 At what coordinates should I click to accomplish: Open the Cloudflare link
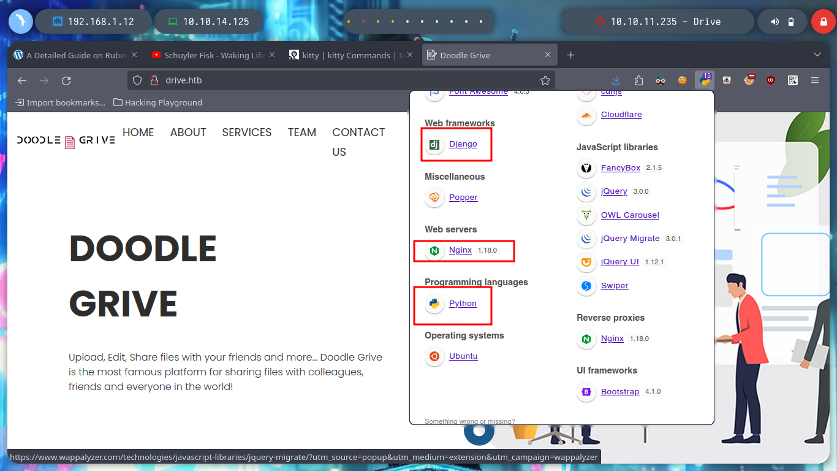(x=621, y=115)
